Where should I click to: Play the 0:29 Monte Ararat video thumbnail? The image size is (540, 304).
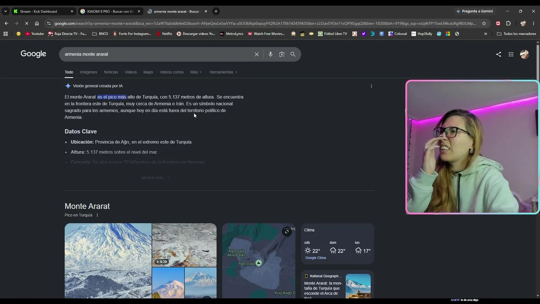click(x=184, y=245)
